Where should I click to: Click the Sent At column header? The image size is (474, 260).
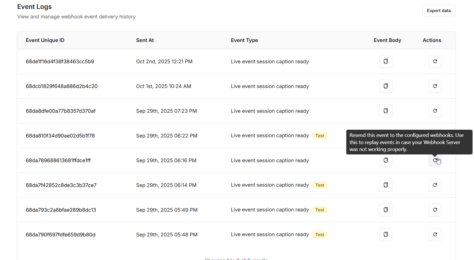(x=145, y=40)
